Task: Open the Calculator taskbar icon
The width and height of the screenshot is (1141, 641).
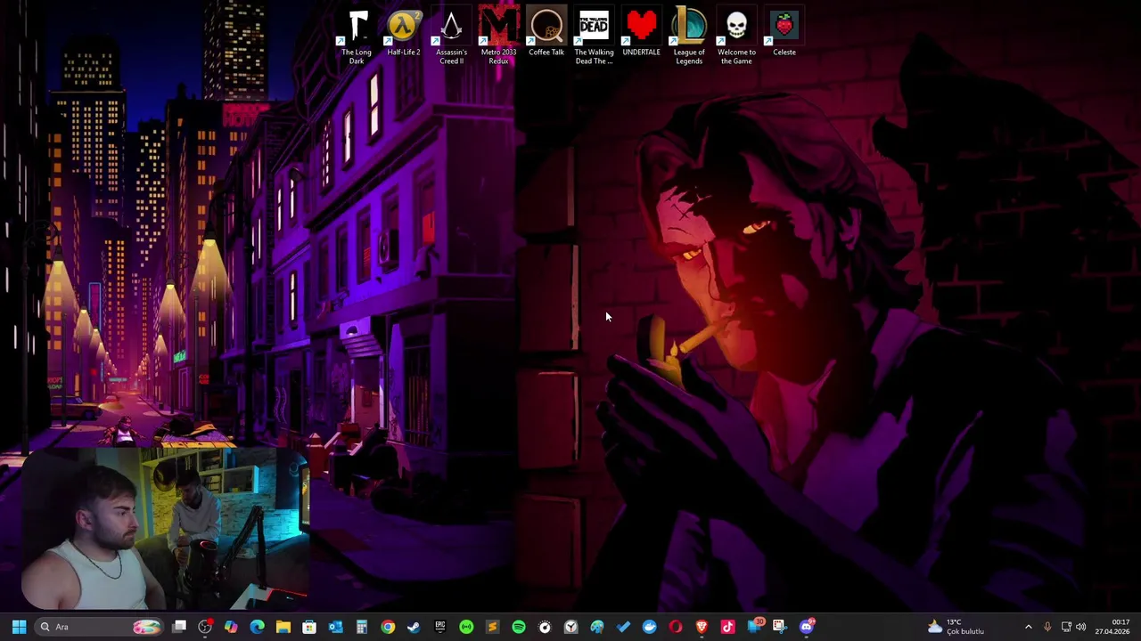Action: (361, 627)
